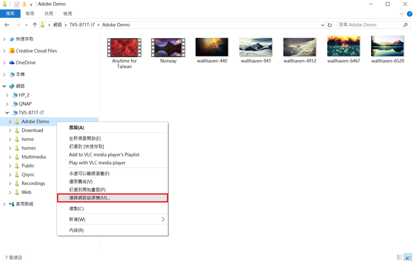Select the home folder in tree
The width and height of the screenshot is (413, 261).
tap(28, 139)
